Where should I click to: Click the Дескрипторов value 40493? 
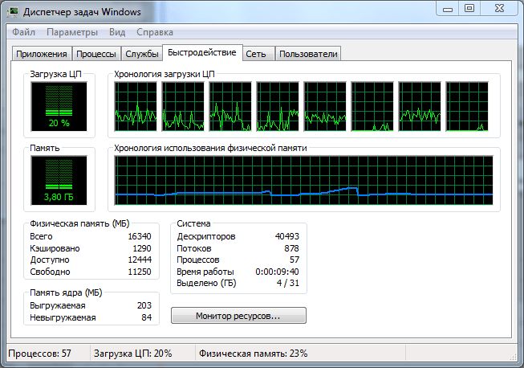[287, 236]
